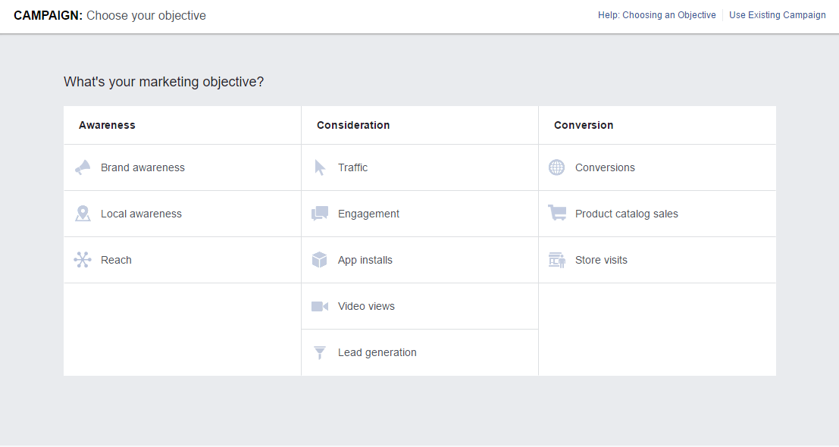The width and height of the screenshot is (839, 447).
Task: Select the Reach network nodes icon
Action: click(x=83, y=260)
